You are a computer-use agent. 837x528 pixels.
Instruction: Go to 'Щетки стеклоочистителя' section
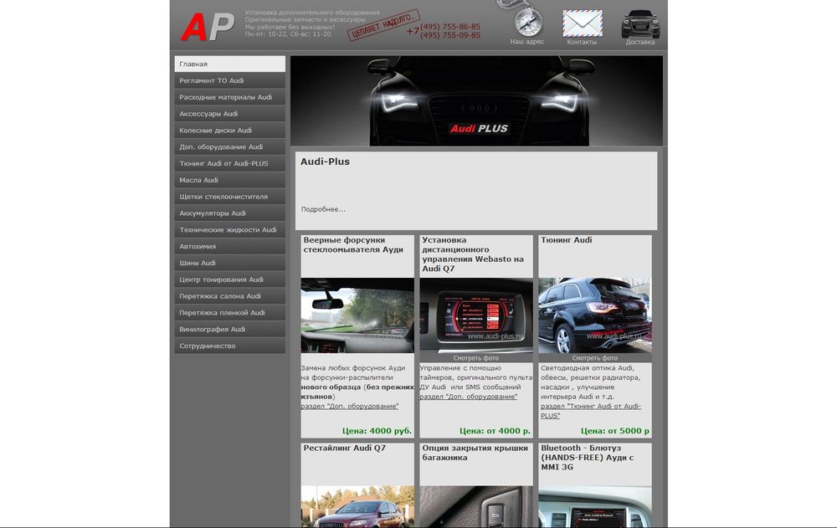coord(230,197)
